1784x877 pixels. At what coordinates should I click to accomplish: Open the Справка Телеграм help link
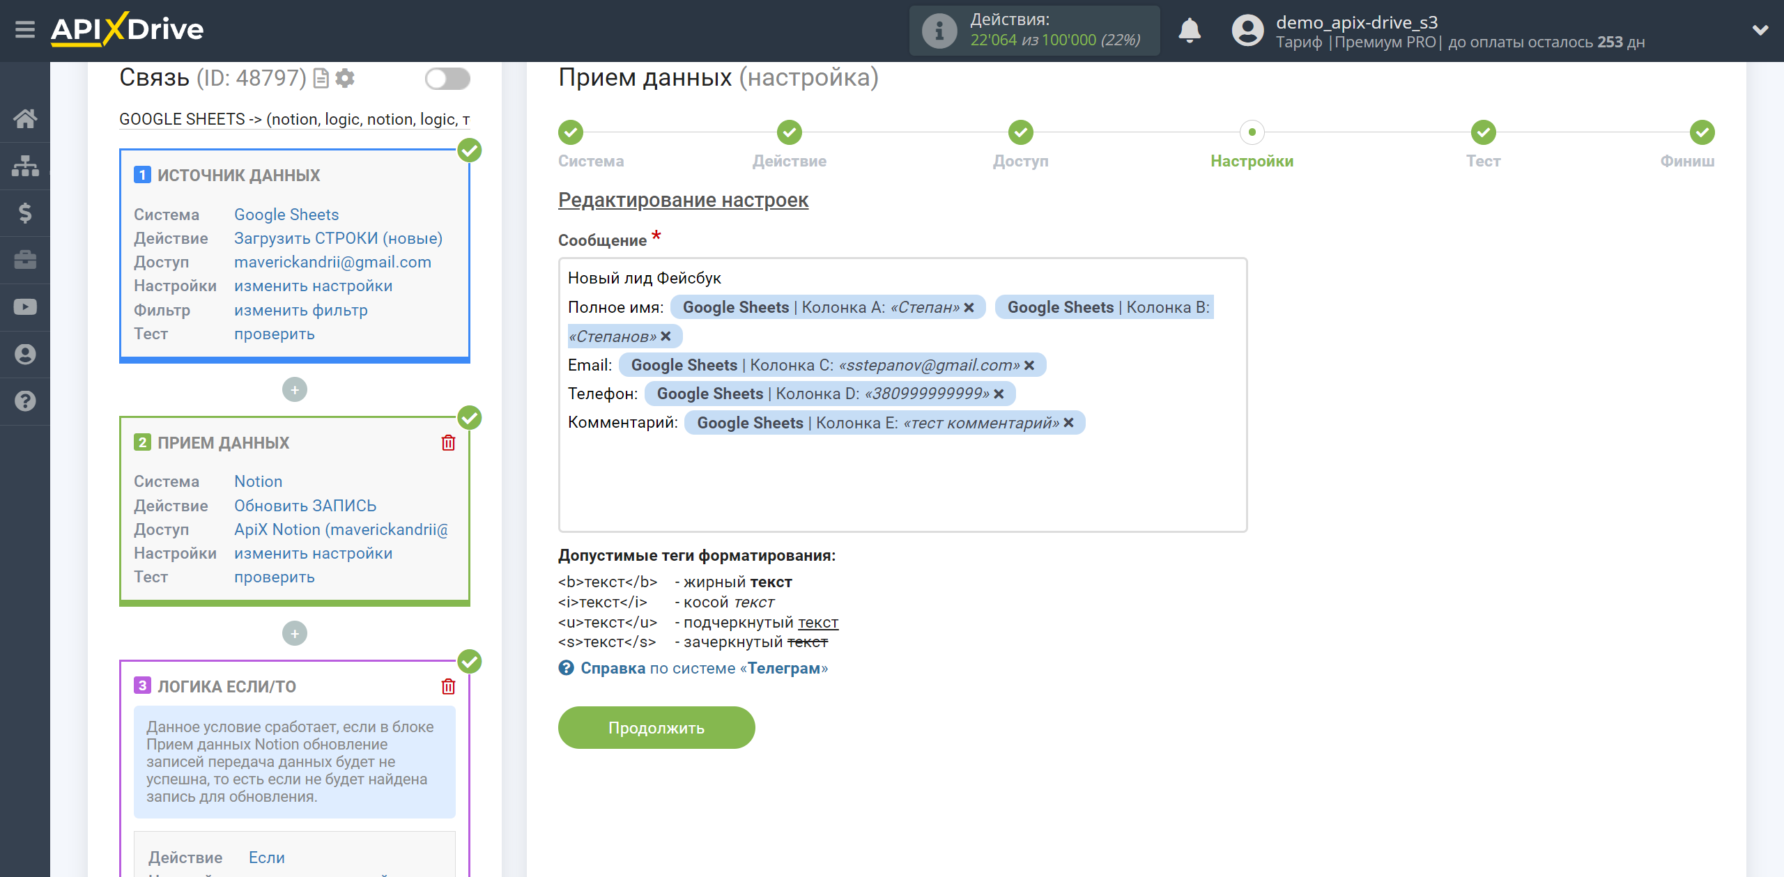[704, 668]
